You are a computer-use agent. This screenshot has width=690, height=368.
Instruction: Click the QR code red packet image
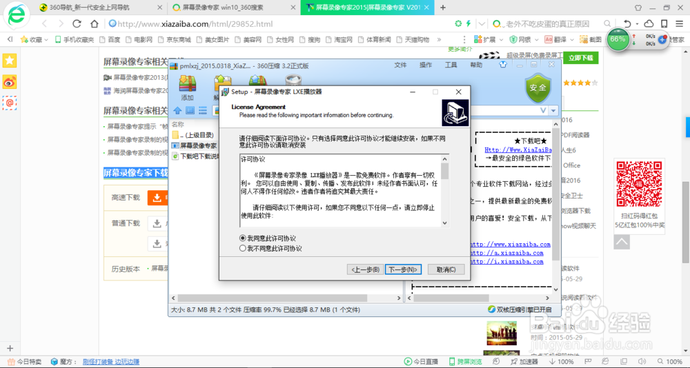coord(640,184)
